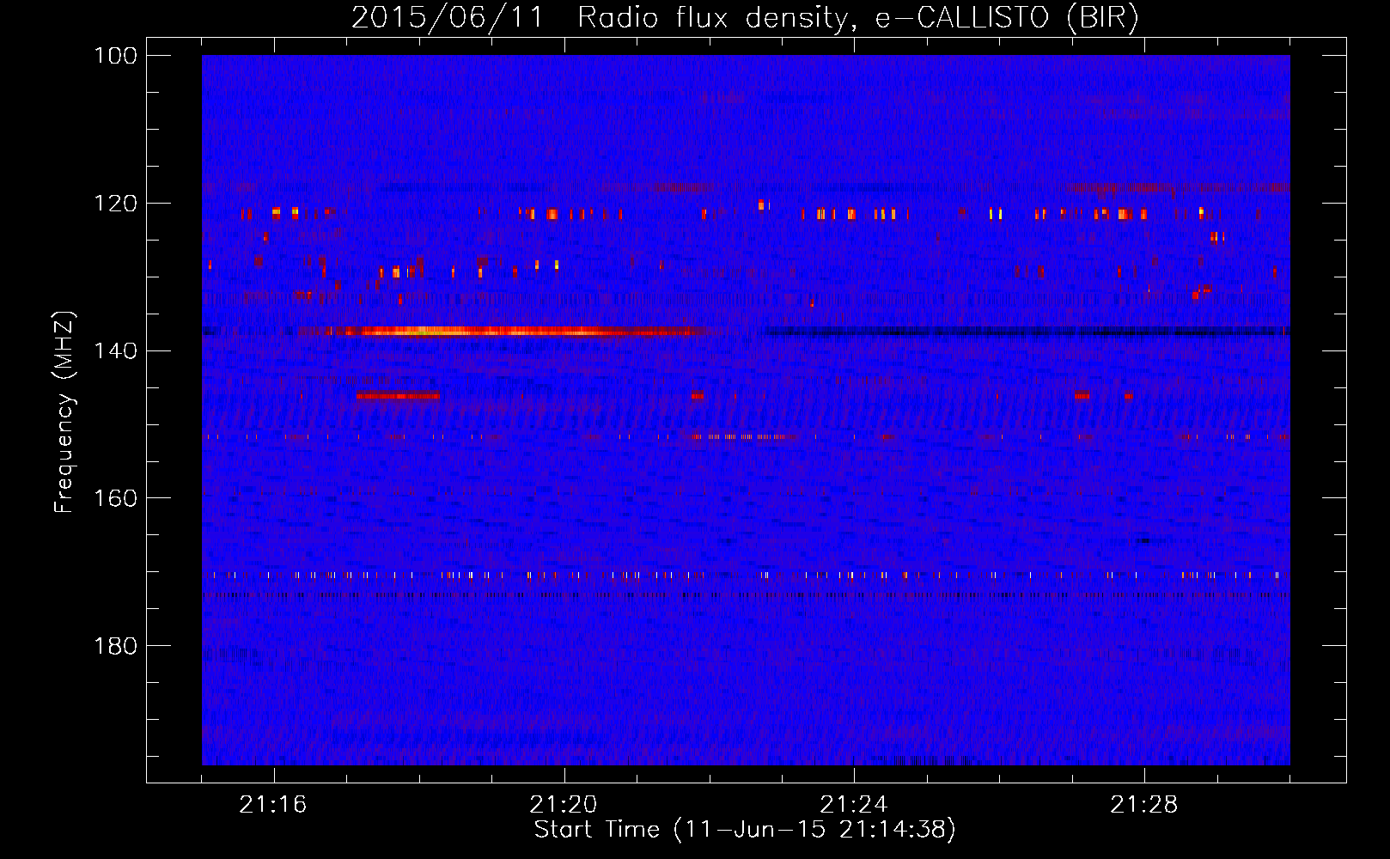The width and height of the screenshot is (1390, 859).
Task: Click the short red burst near 146 MHz around 21:18
Action: pos(398,395)
